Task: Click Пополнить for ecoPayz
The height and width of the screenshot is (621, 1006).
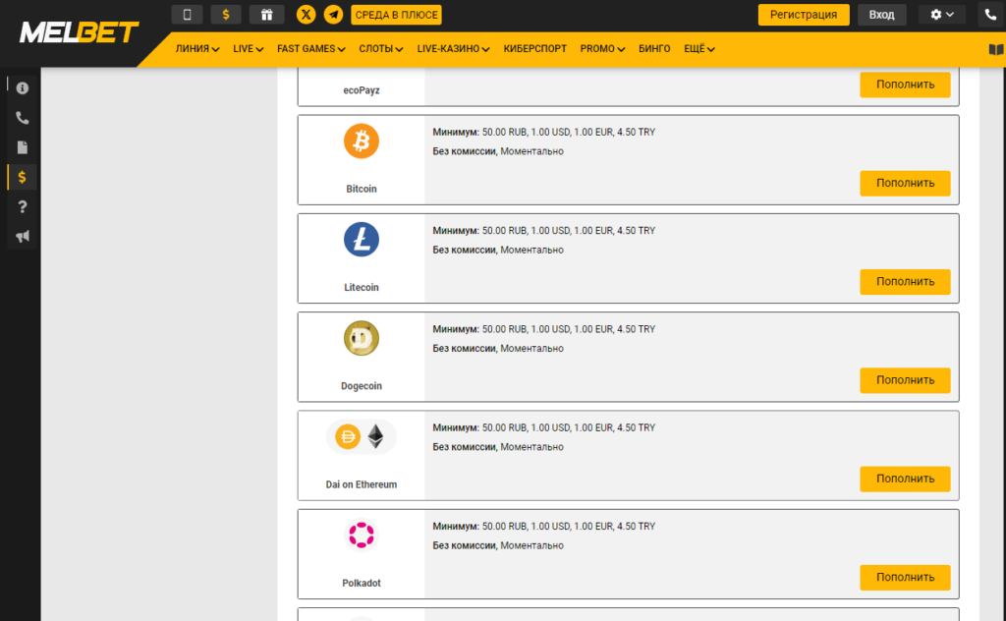Action: coord(905,85)
